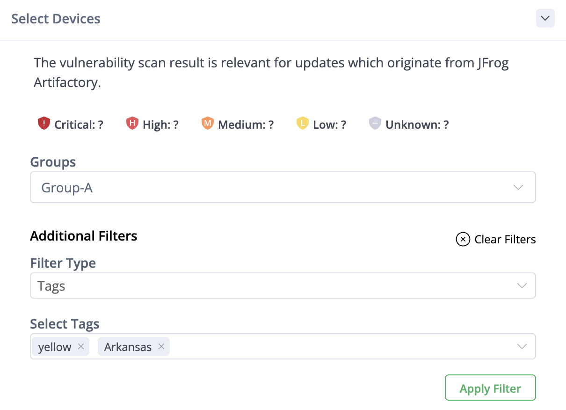Viewport: 566px width, 410px height.
Task: Click the circled X Clear Filters icon
Action: tap(463, 240)
